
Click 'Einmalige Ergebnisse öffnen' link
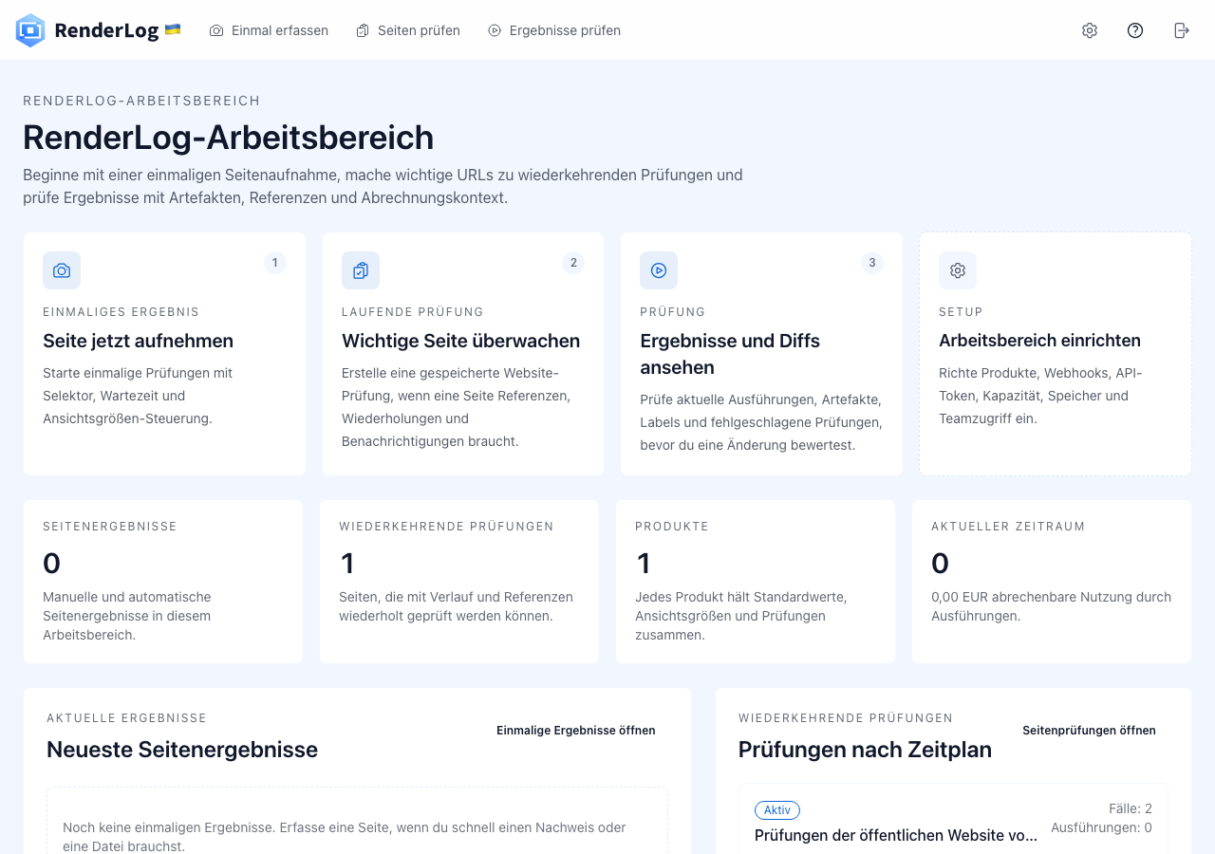click(x=576, y=731)
